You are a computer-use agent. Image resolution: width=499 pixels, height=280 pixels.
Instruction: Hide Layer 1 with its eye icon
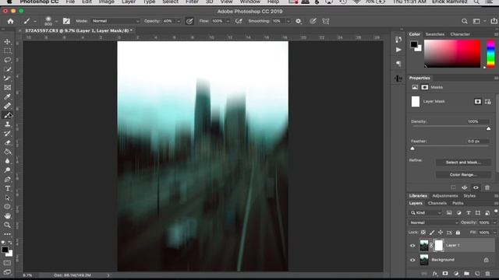[x=412, y=246]
